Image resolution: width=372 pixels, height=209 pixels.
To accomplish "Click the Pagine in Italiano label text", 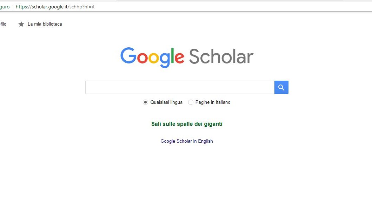I will tap(213, 102).
